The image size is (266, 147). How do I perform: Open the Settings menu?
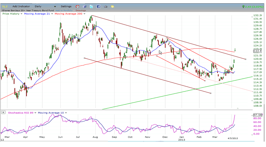(x=66, y=6)
